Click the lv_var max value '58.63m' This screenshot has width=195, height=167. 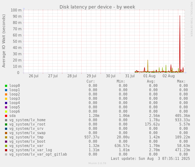(184, 146)
